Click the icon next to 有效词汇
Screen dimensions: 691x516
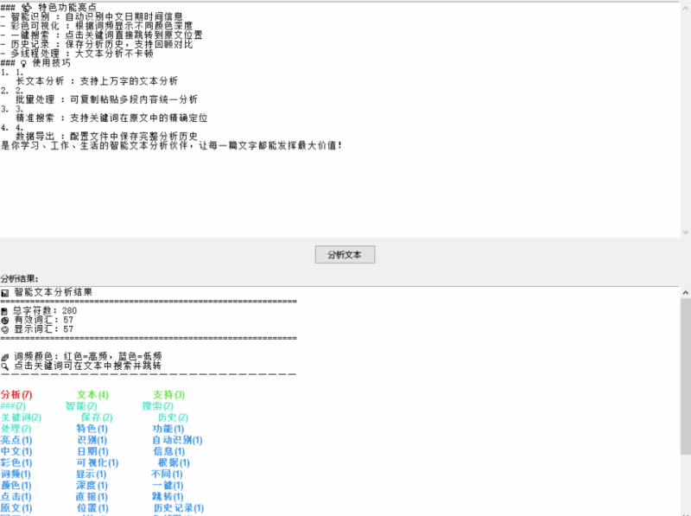[5, 320]
